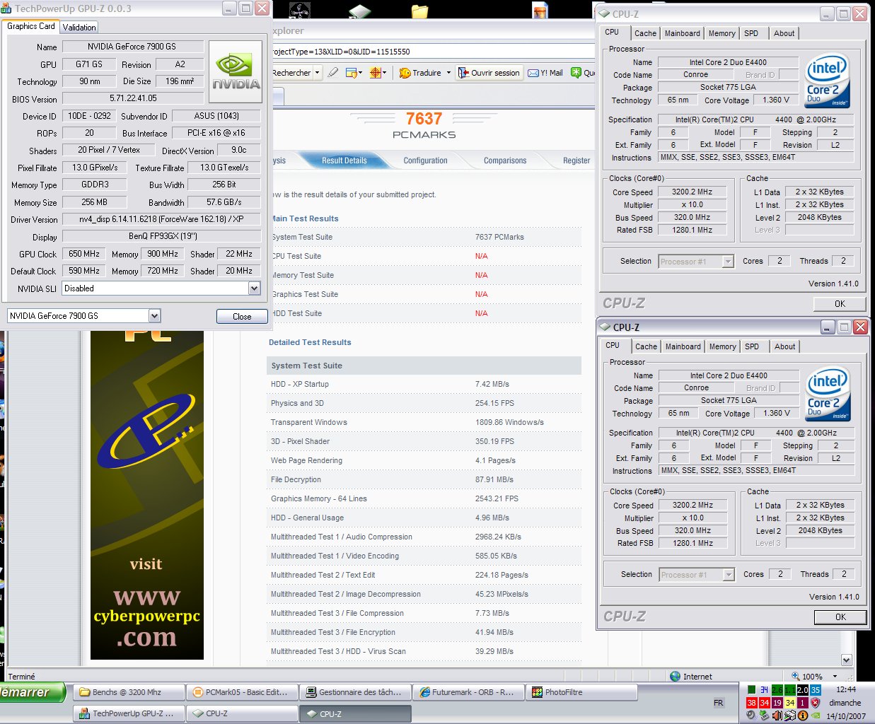Select the 7637 PCMarks score value
Viewport: 875px width, 724px height.
(x=499, y=237)
